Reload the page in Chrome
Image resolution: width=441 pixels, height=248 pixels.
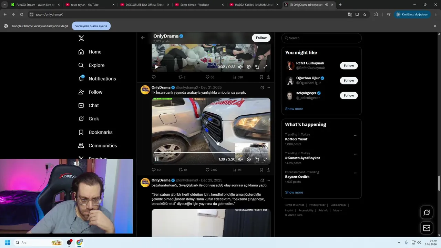tap(21, 14)
